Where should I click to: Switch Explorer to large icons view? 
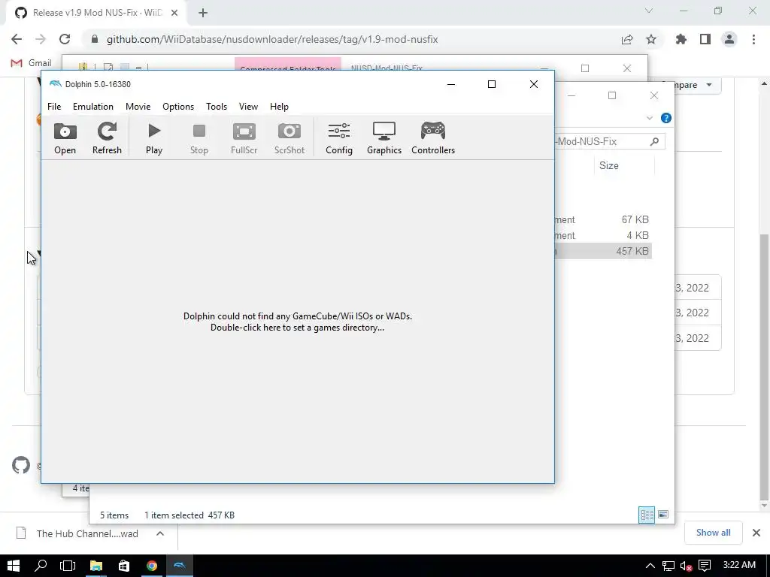(x=663, y=515)
